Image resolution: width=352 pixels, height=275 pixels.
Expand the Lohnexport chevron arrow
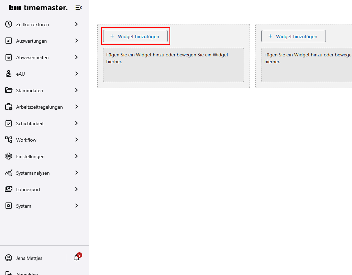77,189
